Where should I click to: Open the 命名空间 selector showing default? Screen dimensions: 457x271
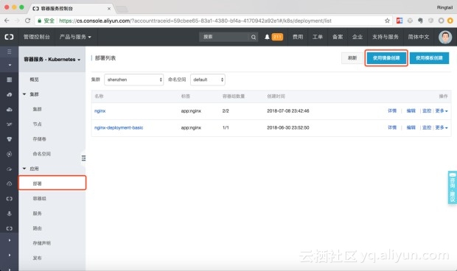208,80
